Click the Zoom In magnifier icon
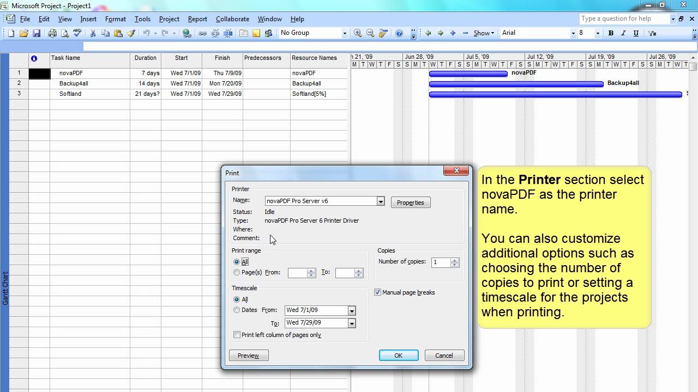698x392 pixels. click(358, 33)
